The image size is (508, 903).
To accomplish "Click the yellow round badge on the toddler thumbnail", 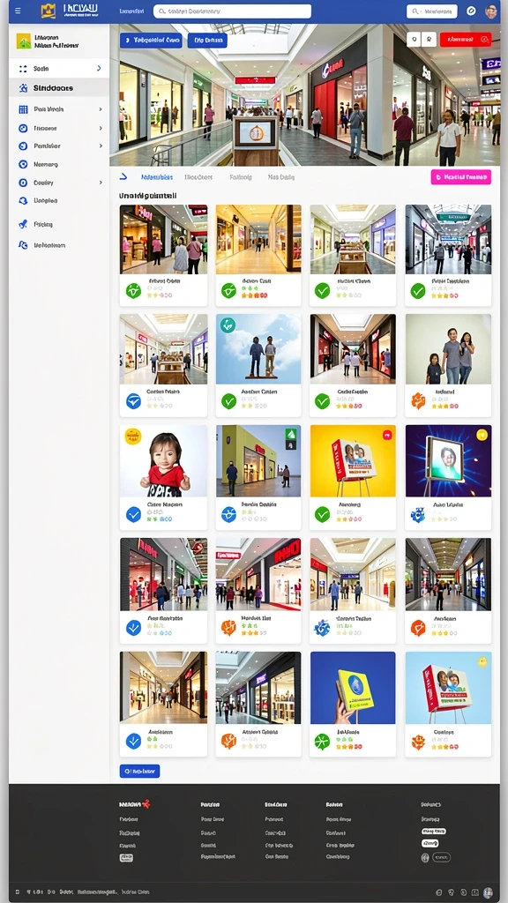I will 133,437.
